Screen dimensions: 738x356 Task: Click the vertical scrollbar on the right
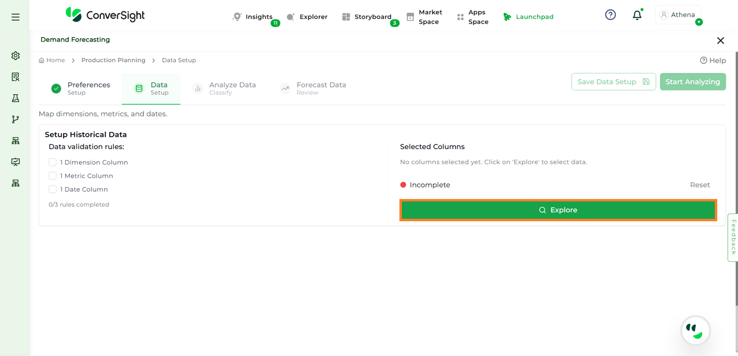(x=736, y=179)
